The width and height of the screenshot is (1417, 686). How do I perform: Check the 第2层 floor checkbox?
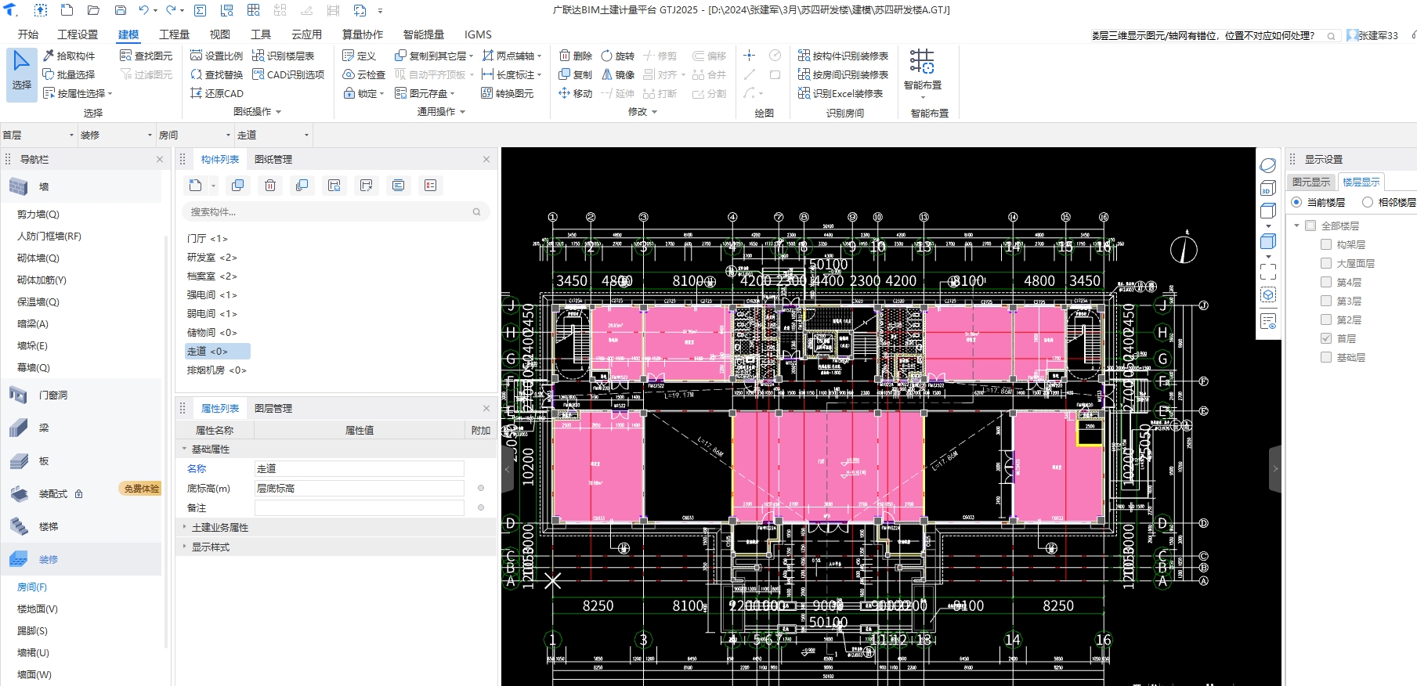point(1326,320)
